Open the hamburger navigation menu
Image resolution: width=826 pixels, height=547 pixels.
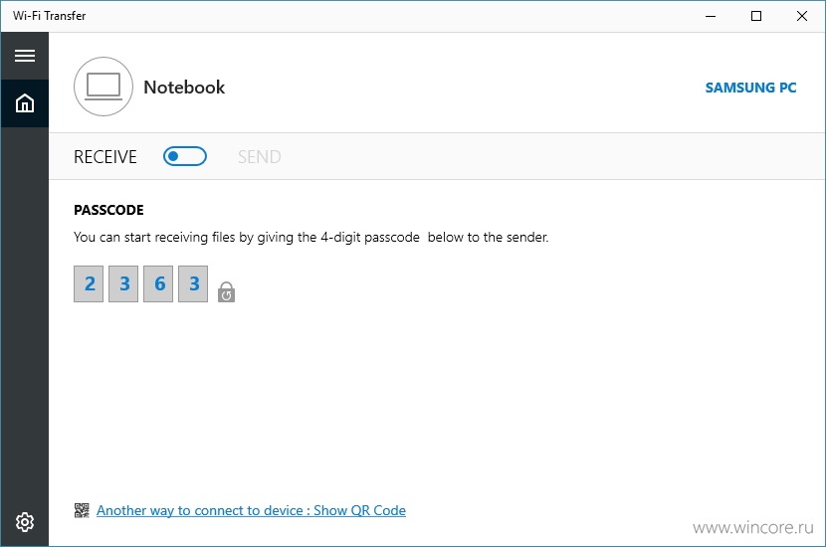(x=25, y=56)
